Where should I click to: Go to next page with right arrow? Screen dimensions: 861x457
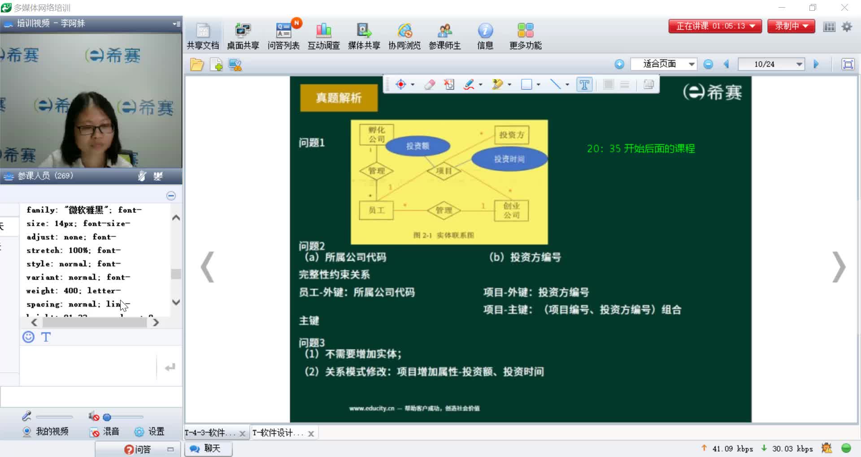816,64
